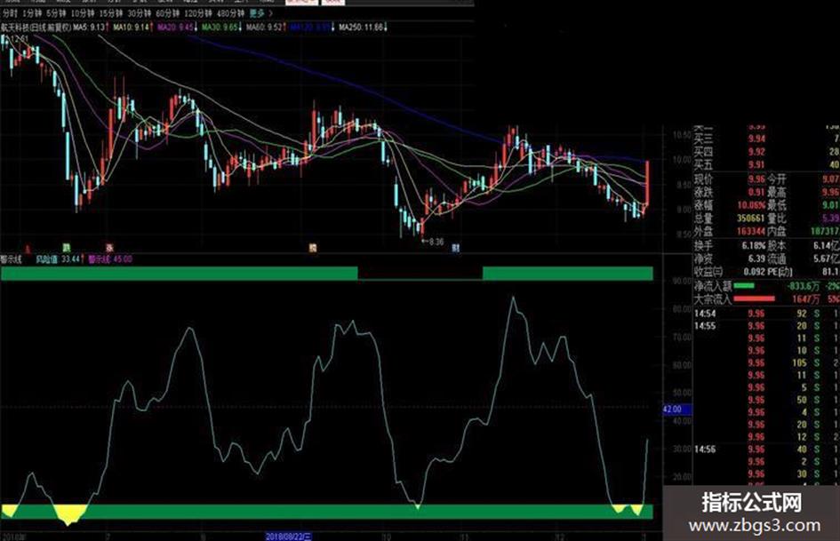Viewport: 840px width, 541px height.
Task: Click the 涨幅 10.06% value
Action: coord(752,205)
